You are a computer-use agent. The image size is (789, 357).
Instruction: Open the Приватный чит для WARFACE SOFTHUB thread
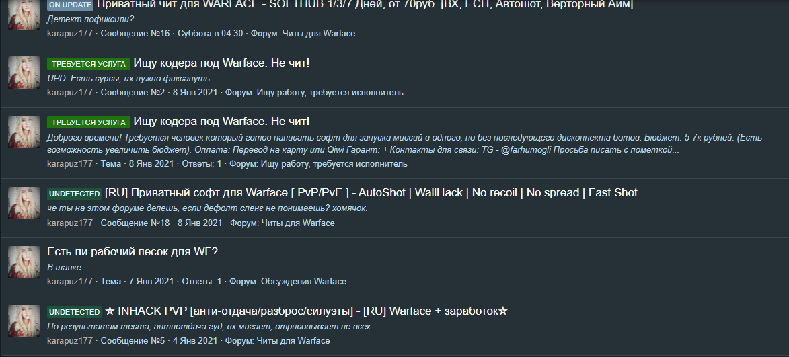365,5
